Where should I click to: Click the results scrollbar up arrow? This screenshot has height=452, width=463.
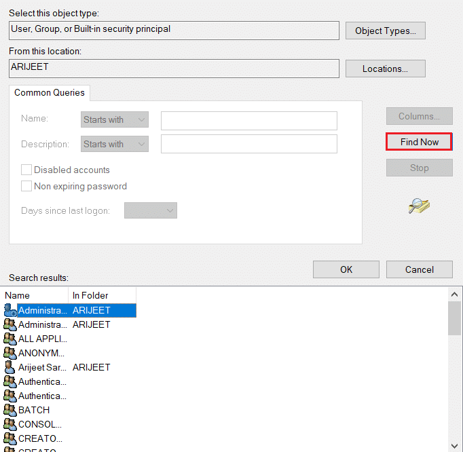pyautogui.click(x=454, y=295)
